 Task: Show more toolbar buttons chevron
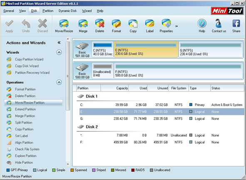pos(176,26)
